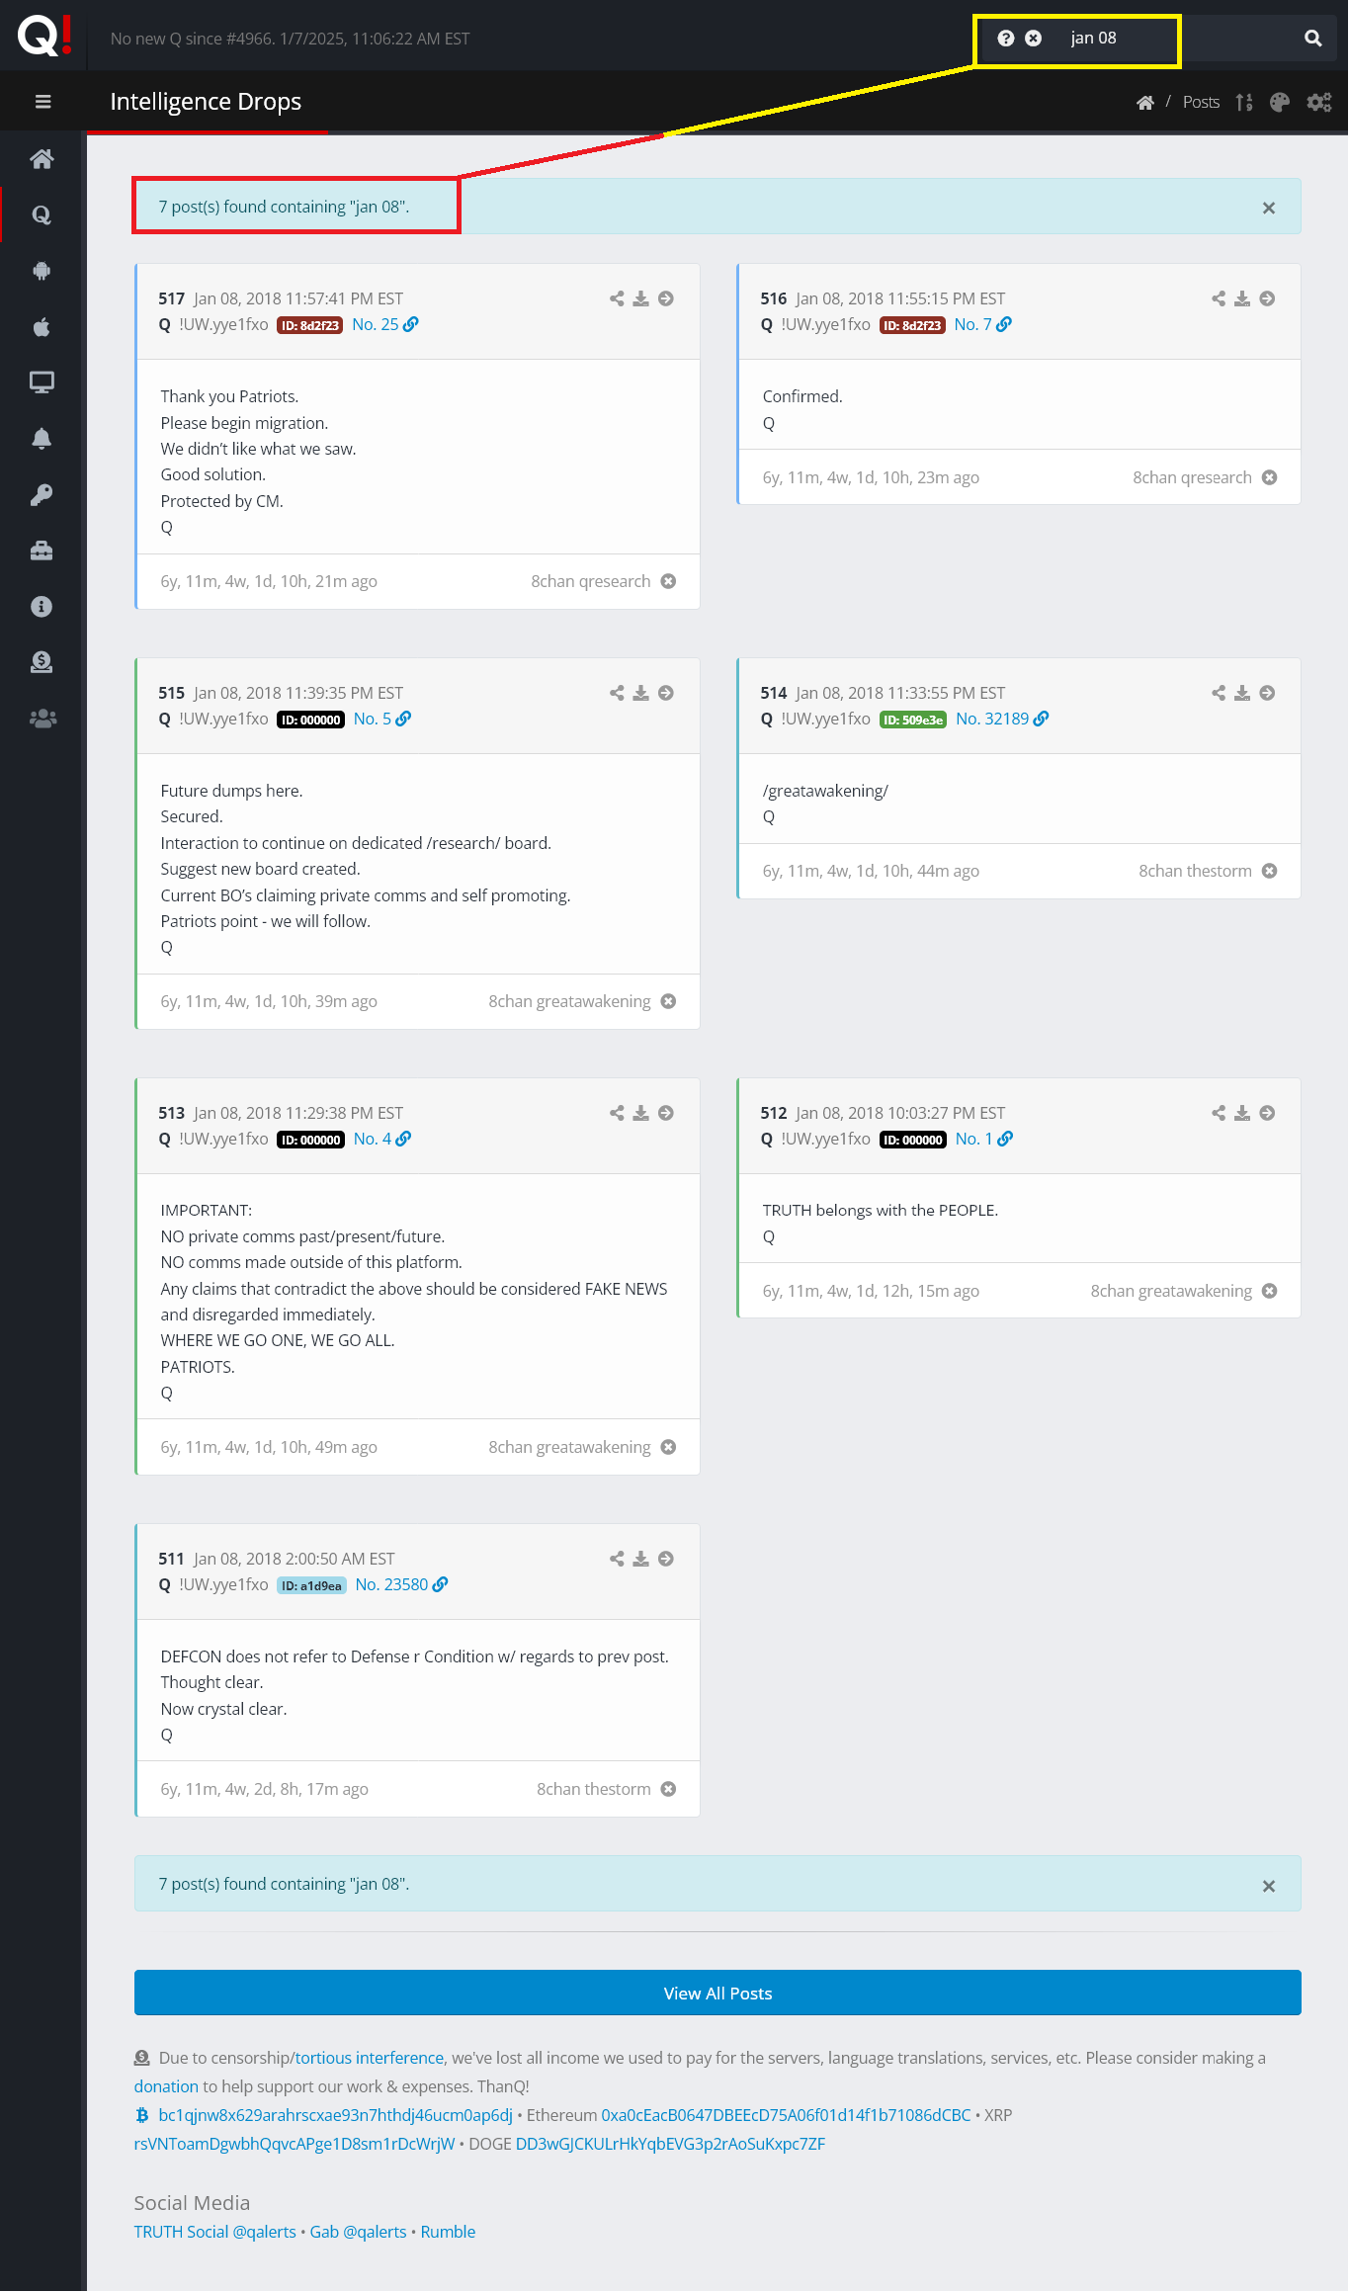Open the hamburger menu toggle

click(x=42, y=102)
